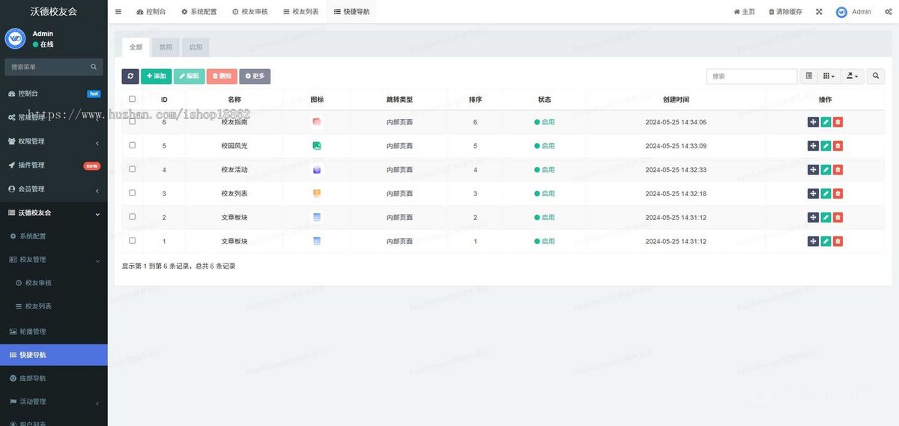Collapse the 沃德校友会 sidebar group
899x426 pixels.
(x=54, y=213)
